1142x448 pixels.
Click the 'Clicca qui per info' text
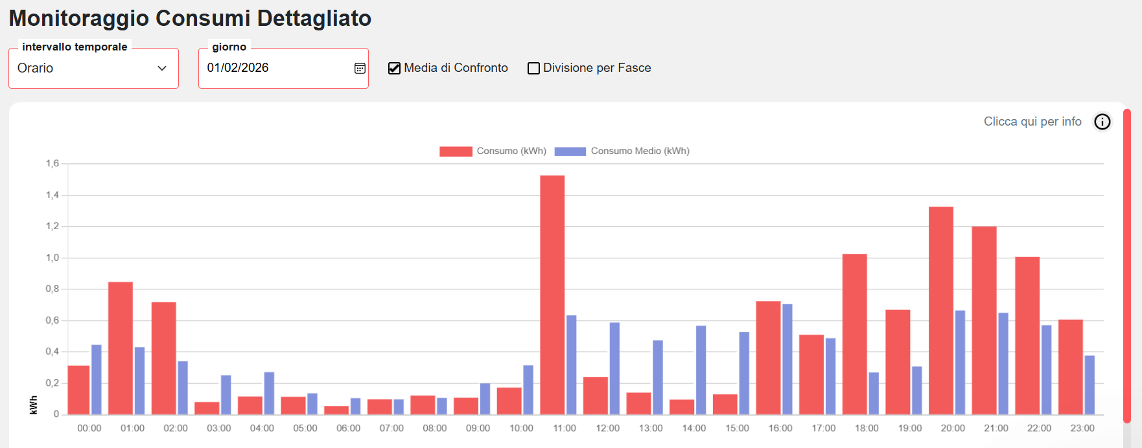click(1032, 122)
